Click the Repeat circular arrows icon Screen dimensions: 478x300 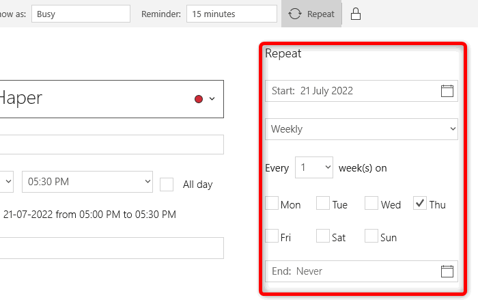pyautogui.click(x=295, y=14)
